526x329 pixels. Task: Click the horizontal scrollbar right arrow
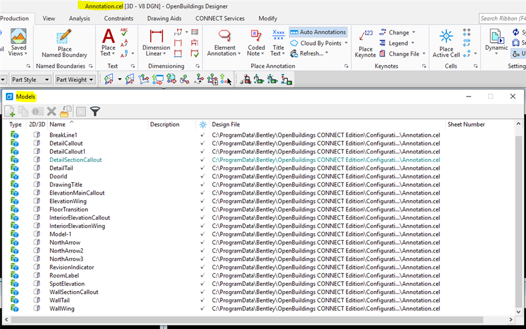(511, 320)
